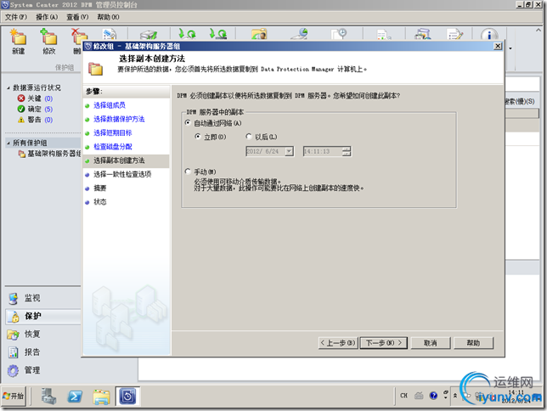Click the disk drive toolbar icon
547x411 pixels.
[x=149, y=35]
